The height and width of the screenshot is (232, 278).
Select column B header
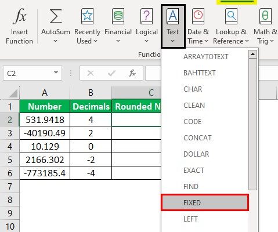pyautogui.click(x=91, y=93)
